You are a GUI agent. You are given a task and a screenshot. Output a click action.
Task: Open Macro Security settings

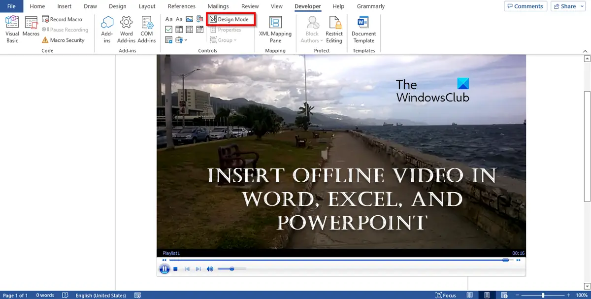[63, 40]
